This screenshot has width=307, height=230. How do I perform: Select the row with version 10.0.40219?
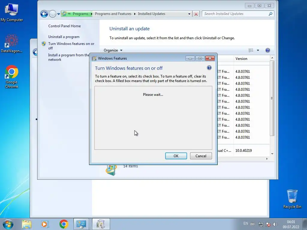click(243, 151)
